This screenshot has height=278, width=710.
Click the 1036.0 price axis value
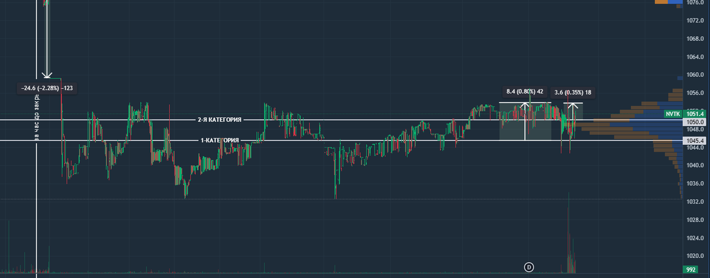[695, 184]
